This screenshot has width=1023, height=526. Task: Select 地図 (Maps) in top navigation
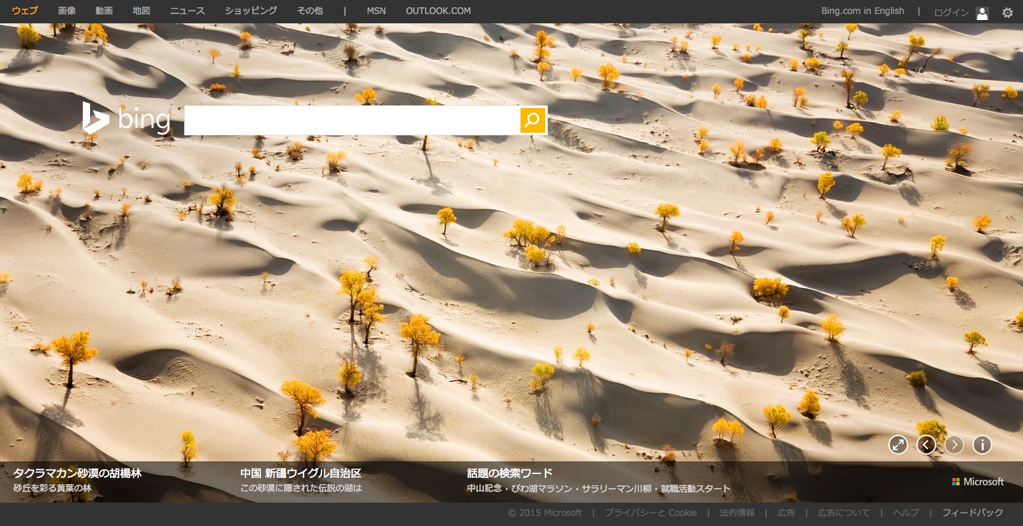(141, 11)
